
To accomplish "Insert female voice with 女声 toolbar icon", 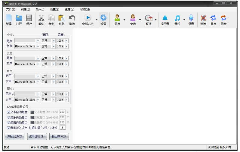I will coord(133,20).
